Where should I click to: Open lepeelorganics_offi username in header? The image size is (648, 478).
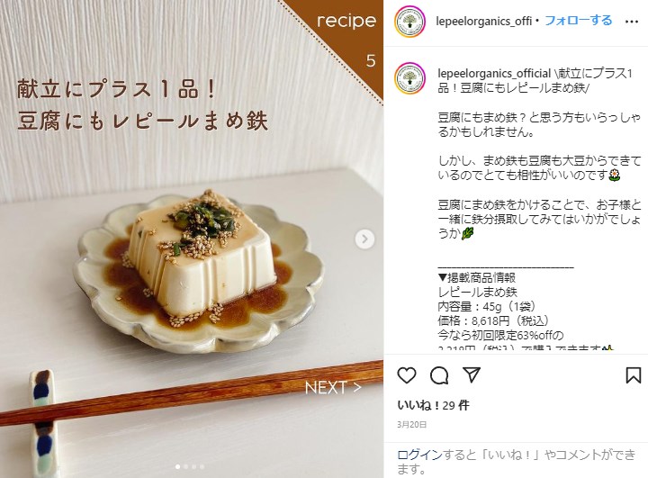click(x=483, y=21)
